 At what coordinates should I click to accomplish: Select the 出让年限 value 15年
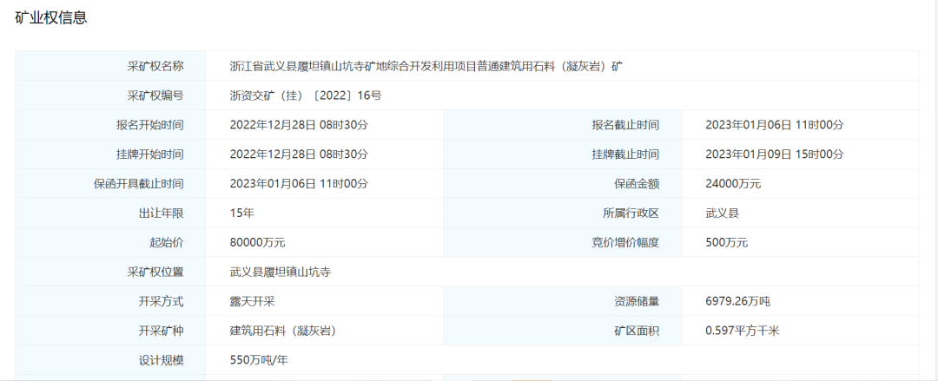(242, 213)
